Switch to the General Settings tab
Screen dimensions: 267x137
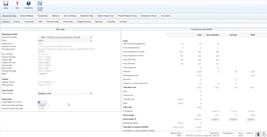click(27, 16)
